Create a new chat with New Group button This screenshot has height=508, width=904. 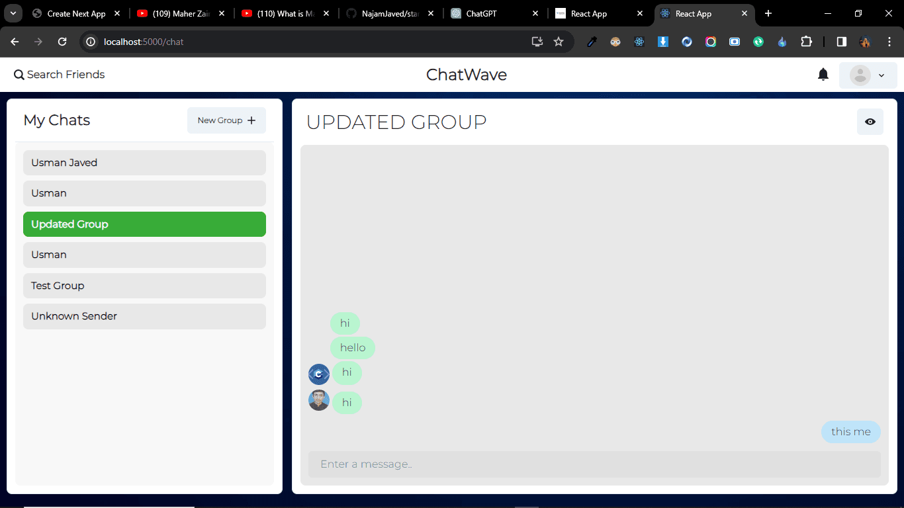tap(226, 120)
